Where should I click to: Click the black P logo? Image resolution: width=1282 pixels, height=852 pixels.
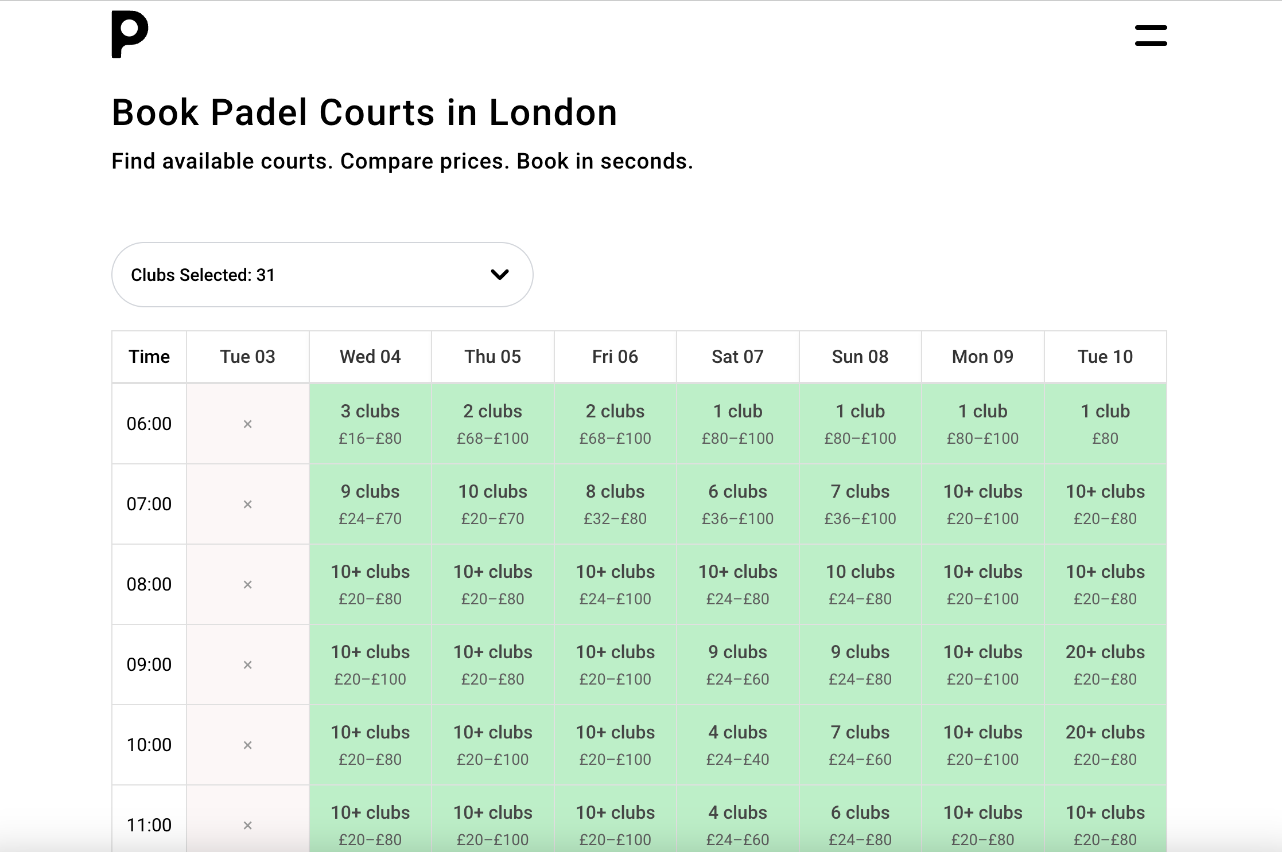pos(130,34)
